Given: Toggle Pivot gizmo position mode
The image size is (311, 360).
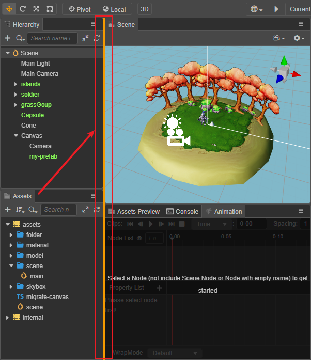Looking at the screenshot, I should tap(80, 9).
